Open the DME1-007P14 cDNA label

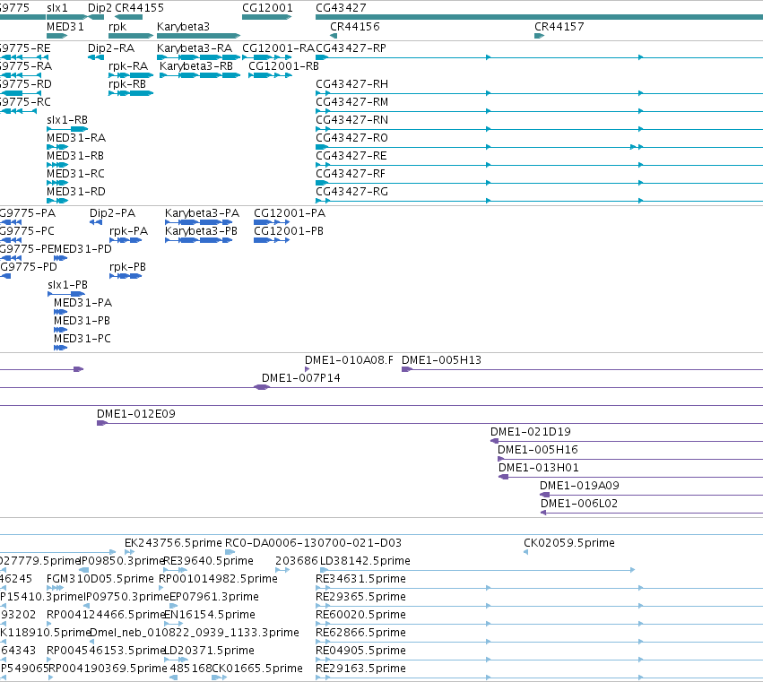tap(300, 378)
